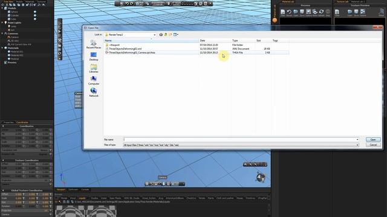
Task: Open Desktop in the dialog sidebar
Action: [94, 56]
